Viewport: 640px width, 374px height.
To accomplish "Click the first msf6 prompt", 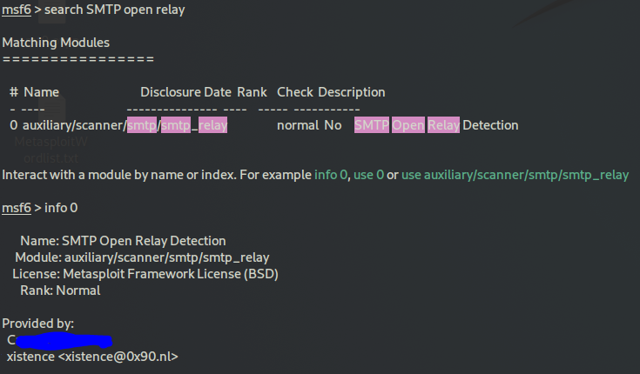I will click(17, 10).
